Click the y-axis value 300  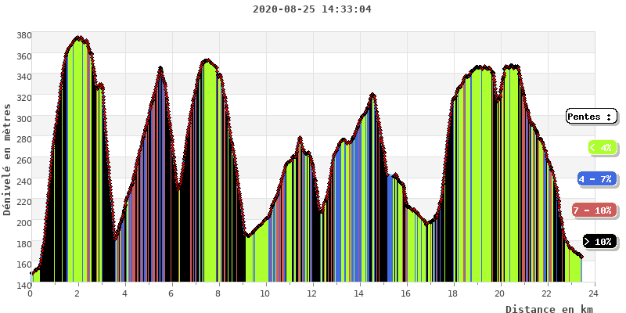pos(23,119)
